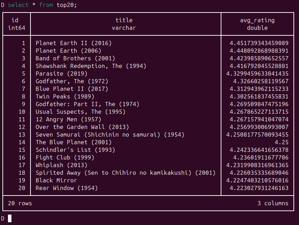Click id 20 in the Rear Window row
This screenshot has width=299, height=225.
[x=22, y=188]
